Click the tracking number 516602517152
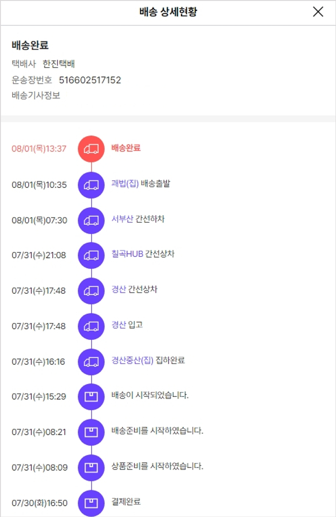 (x=90, y=80)
